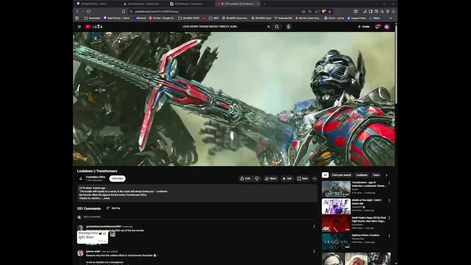Image resolution: width=471 pixels, height=265 pixels.
Task: Select the Lockdown filter chip
Action: point(362,175)
